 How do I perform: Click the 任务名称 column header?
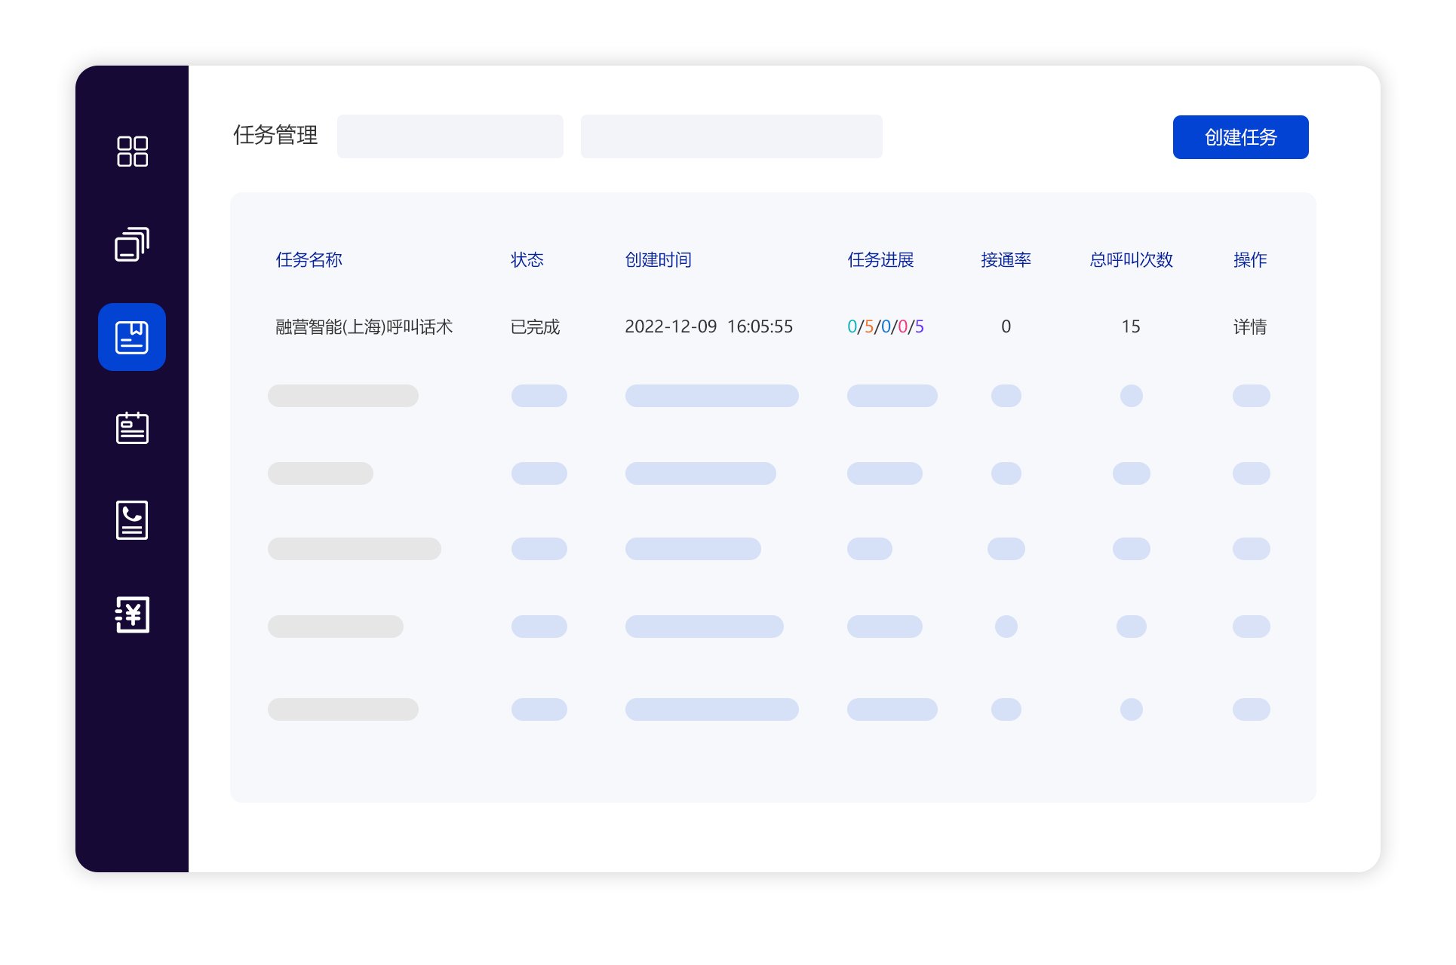tap(309, 260)
